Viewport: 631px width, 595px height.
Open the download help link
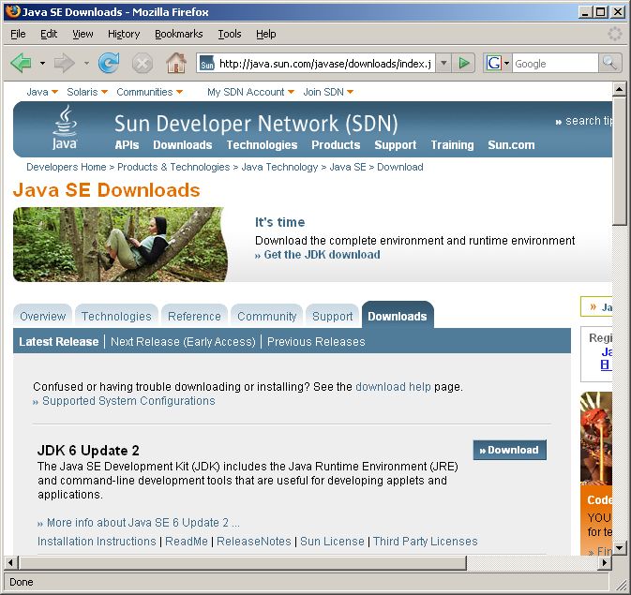click(393, 387)
